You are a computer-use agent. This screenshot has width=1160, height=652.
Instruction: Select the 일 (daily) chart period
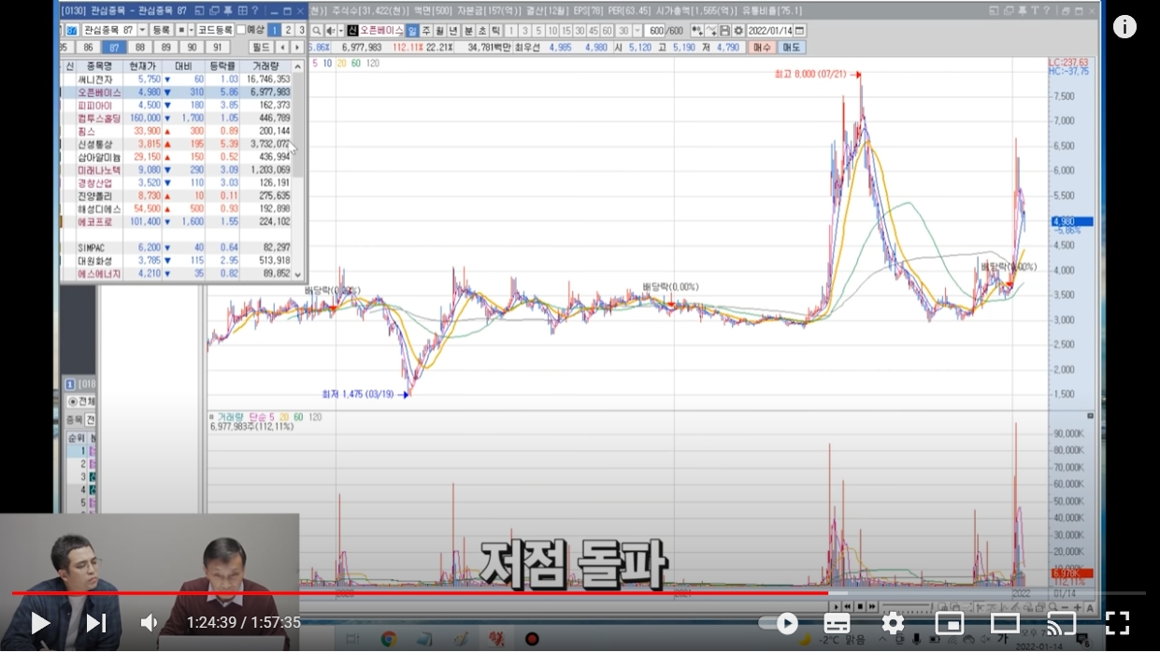coord(412,31)
